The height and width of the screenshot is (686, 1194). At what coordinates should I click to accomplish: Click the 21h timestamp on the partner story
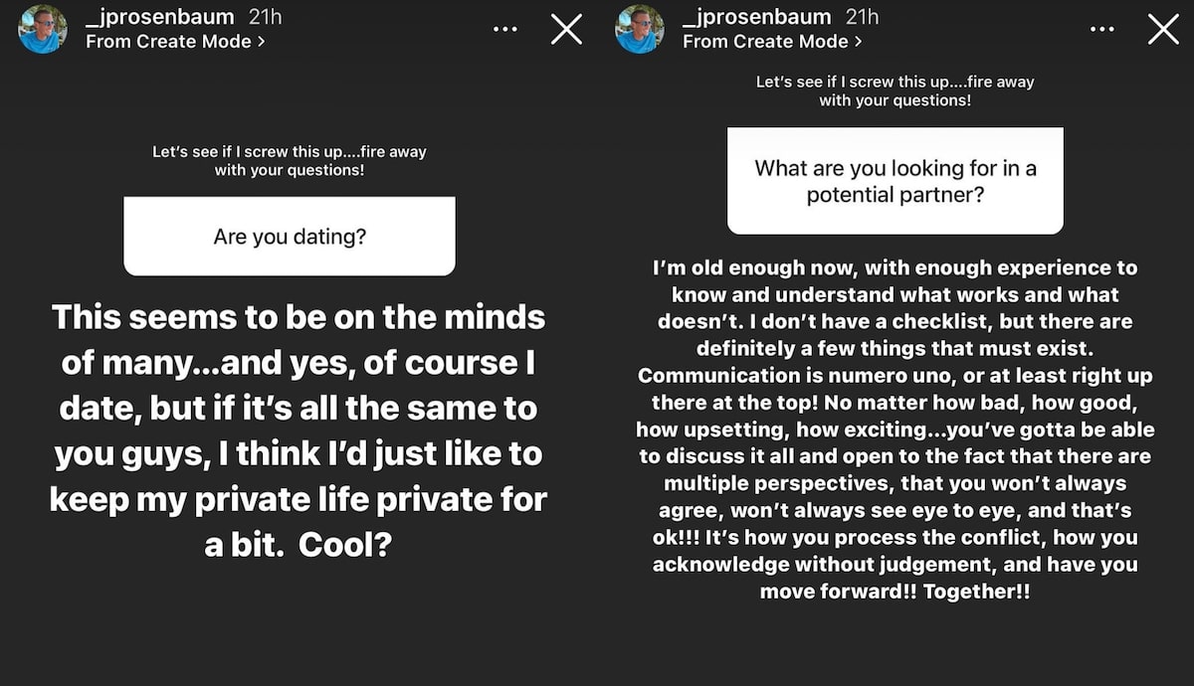(861, 17)
